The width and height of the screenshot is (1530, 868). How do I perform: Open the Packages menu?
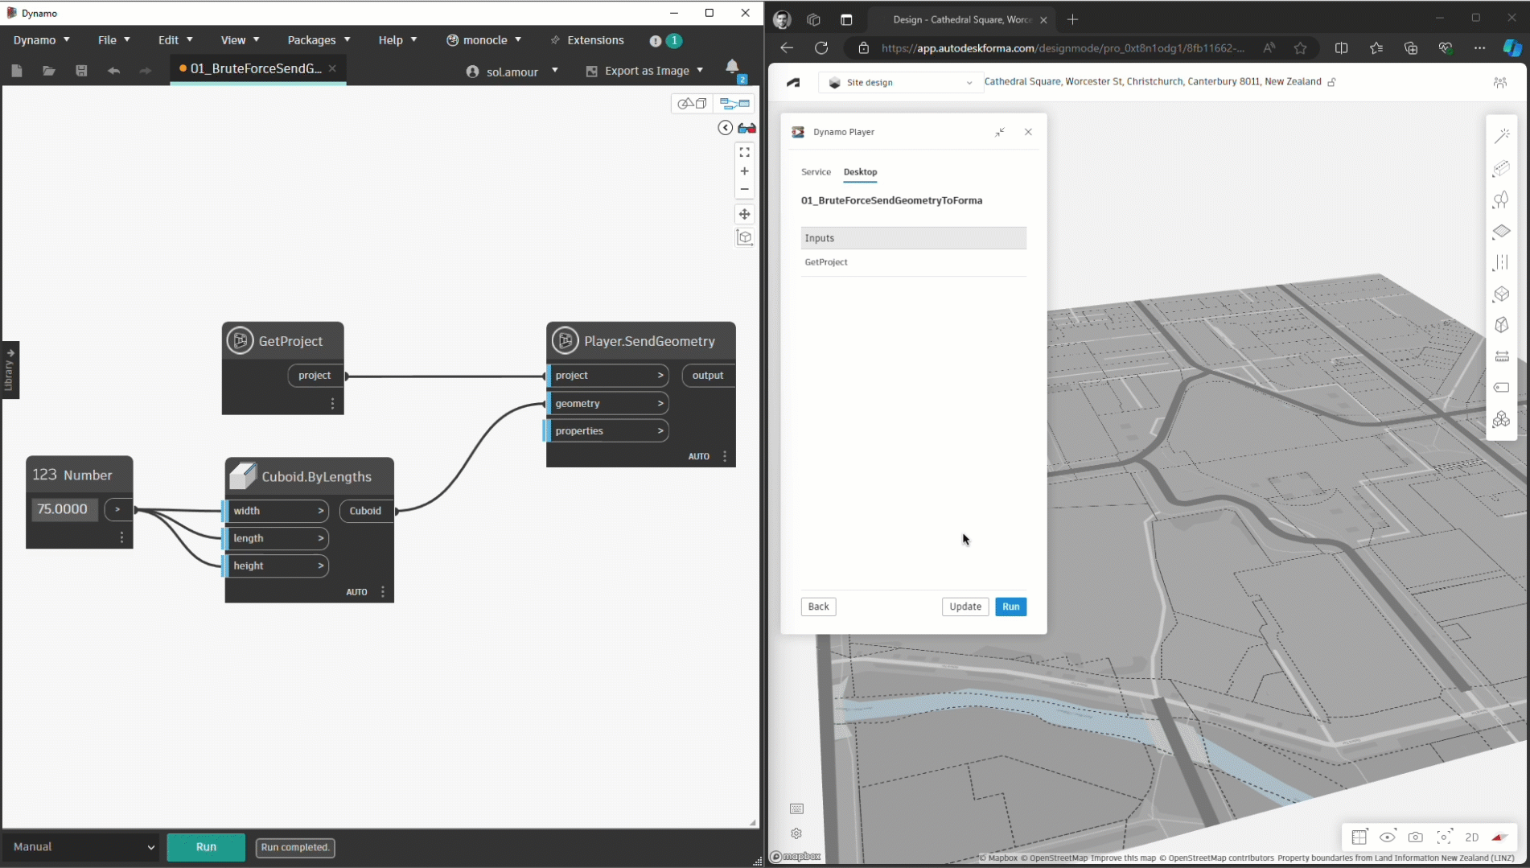tap(319, 39)
